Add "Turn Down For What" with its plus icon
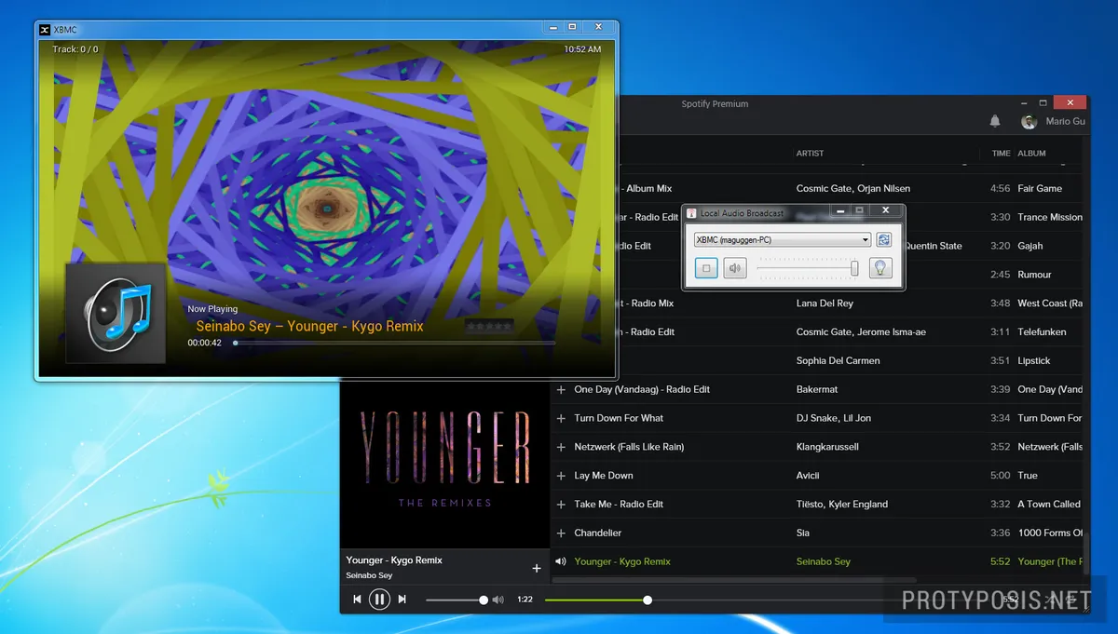 (560, 417)
